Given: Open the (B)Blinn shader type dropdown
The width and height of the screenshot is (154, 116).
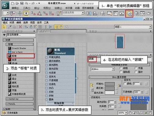Looking at the screenshot, I should (113, 69).
